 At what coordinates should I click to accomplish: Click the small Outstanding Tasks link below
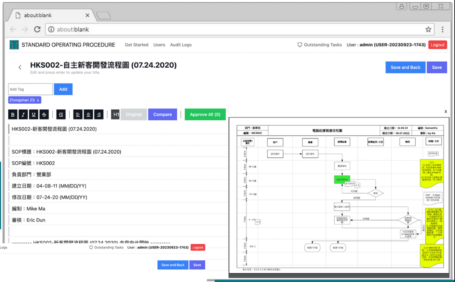coord(107,247)
